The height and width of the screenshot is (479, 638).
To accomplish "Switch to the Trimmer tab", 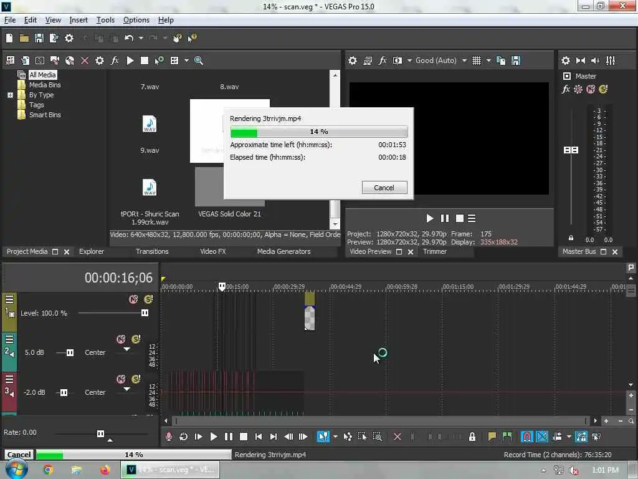I will click(435, 252).
